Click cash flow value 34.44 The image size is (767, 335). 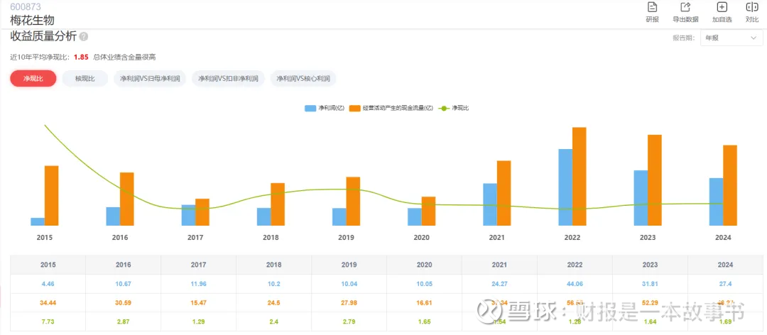48,303
